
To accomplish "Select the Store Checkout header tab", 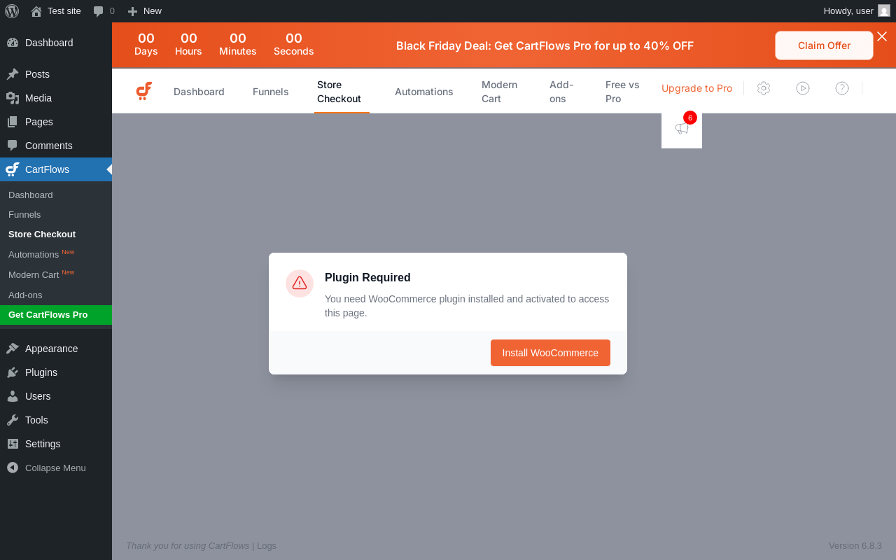I will 342,92.
